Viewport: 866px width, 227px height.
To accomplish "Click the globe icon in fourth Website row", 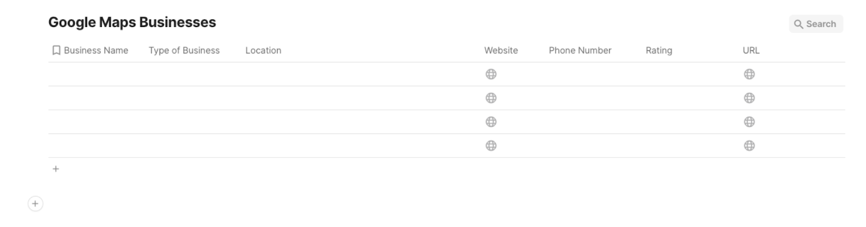I will 491,145.
